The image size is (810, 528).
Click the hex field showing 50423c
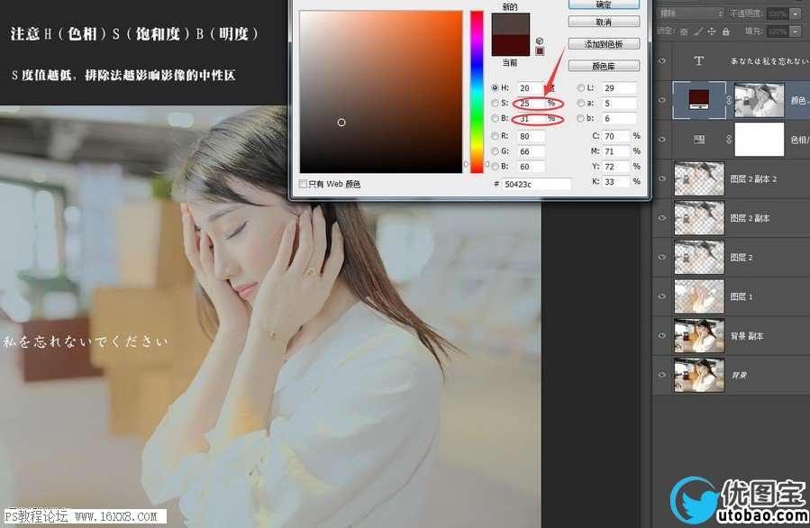point(536,184)
